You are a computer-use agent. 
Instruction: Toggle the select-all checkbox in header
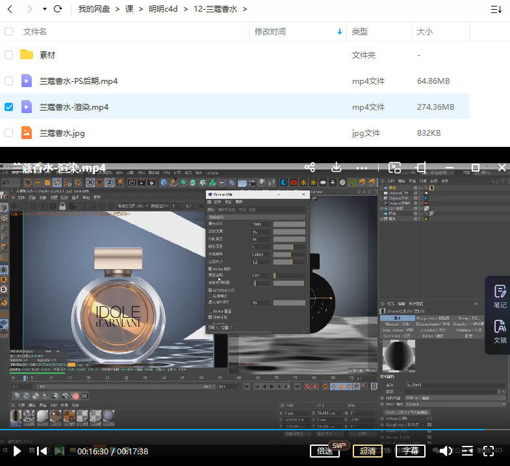(x=8, y=31)
